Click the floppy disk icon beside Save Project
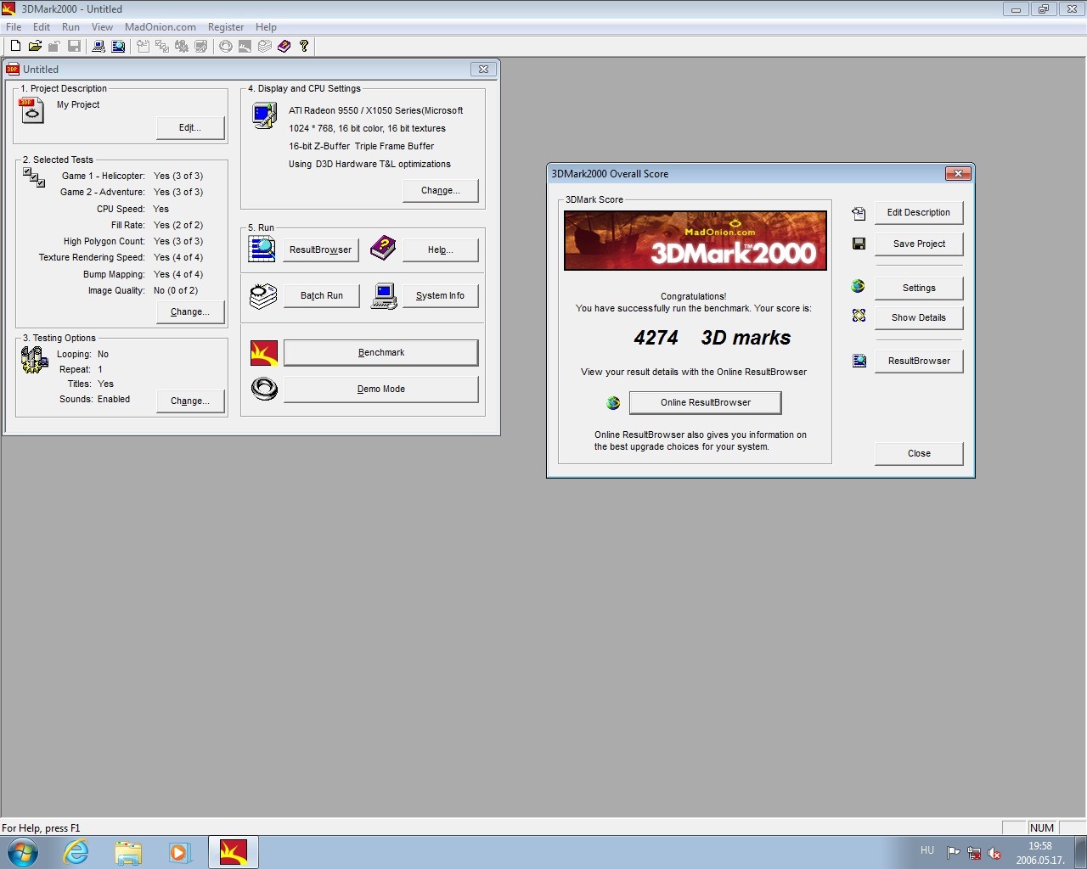 click(859, 244)
